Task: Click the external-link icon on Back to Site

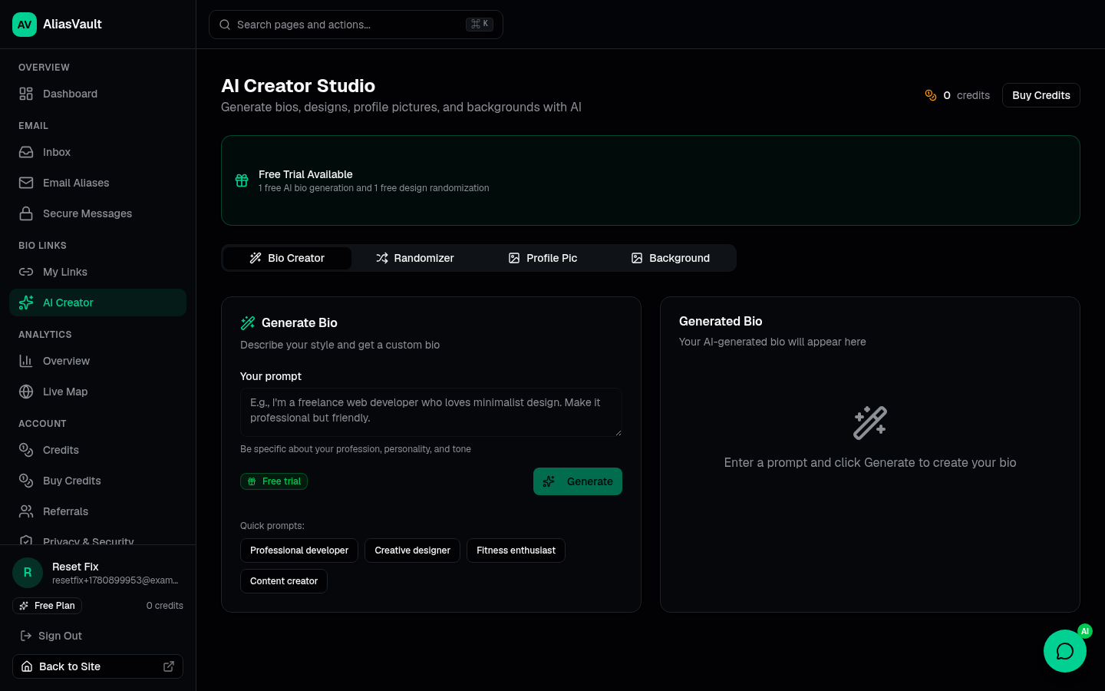Action: point(169,666)
